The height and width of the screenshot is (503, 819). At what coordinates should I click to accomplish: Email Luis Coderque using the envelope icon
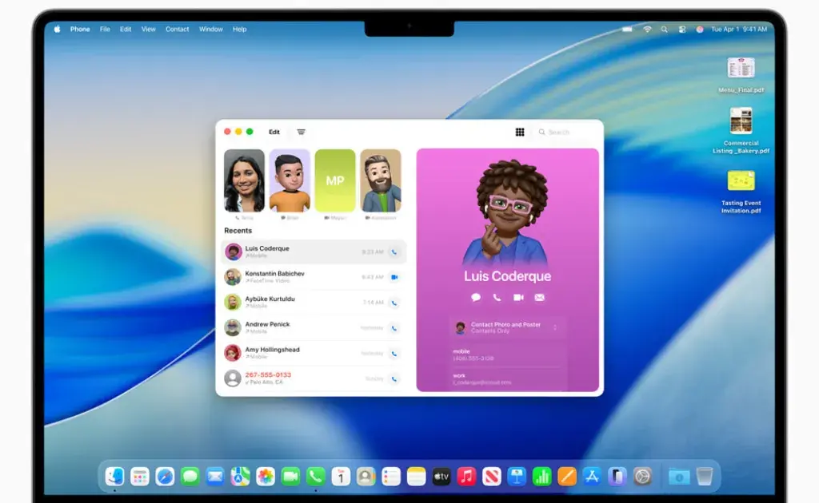539,298
